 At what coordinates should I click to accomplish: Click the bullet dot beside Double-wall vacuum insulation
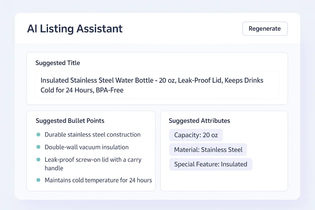pos(38,147)
